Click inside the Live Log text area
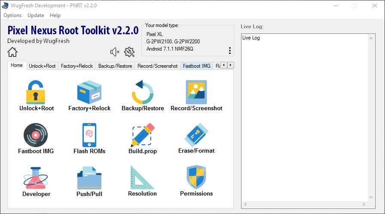 point(305,118)
